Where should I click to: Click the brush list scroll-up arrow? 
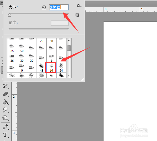pyautogui.click(x=69, y=41)
